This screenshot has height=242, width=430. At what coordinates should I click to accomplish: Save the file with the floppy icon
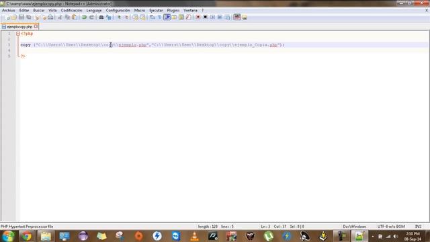(21, 17)
